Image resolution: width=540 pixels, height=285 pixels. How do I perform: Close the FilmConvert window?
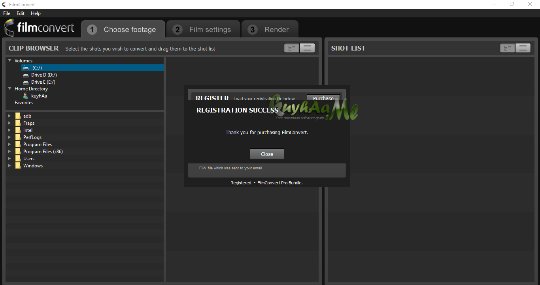531,4
